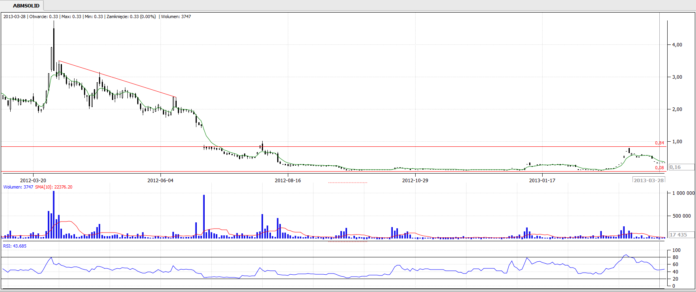
Task: Click the 2,00 price axis label
Action: pos(677,109)
